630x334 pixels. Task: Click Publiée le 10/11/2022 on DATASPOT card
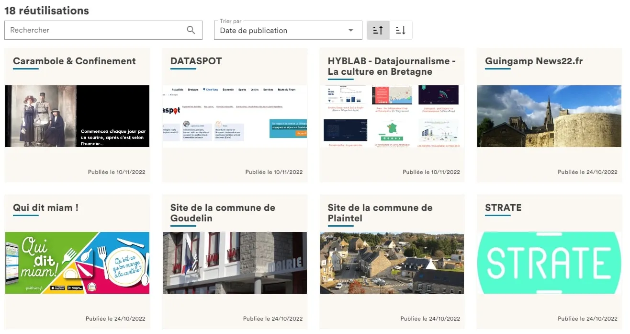click(x=274, y=172)
